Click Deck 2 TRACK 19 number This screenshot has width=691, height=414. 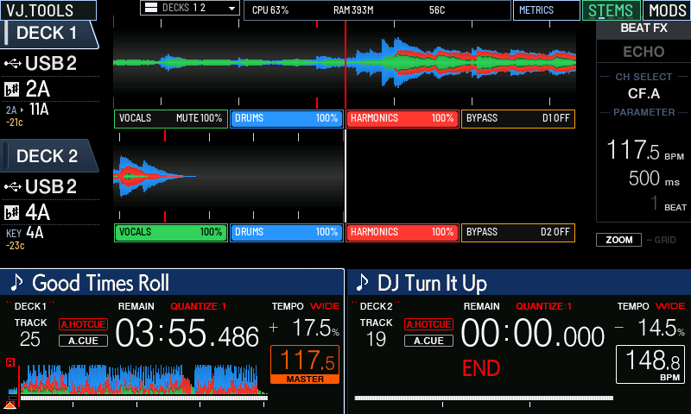(376, 339)
